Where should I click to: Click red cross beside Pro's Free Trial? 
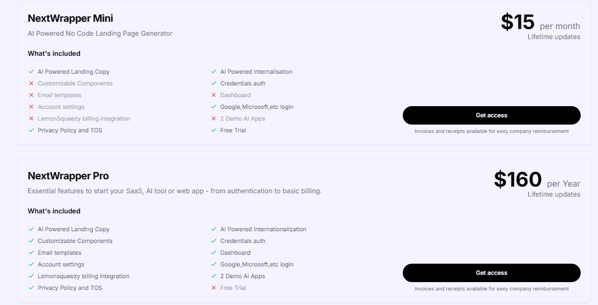click(214, 288)
